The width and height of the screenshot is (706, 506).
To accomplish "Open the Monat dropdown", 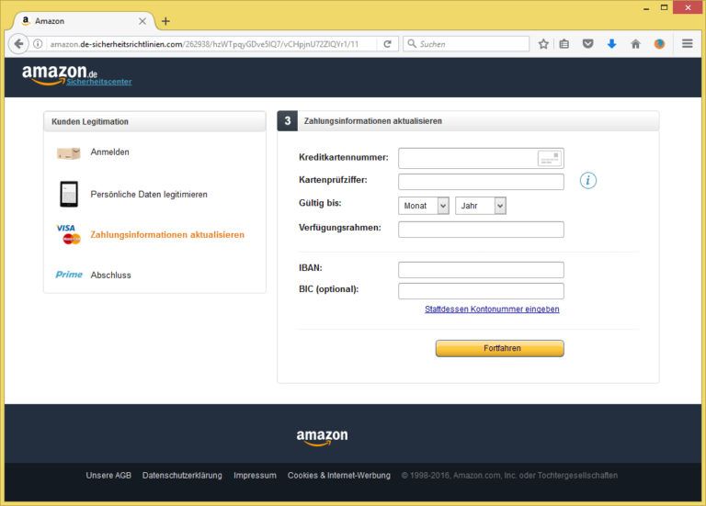I will 424,206.
